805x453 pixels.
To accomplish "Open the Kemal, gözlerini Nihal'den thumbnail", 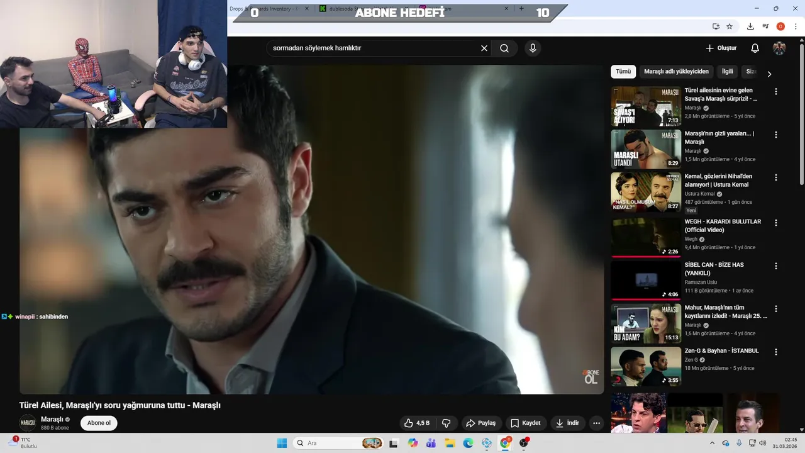I will [x=646, y=192].
